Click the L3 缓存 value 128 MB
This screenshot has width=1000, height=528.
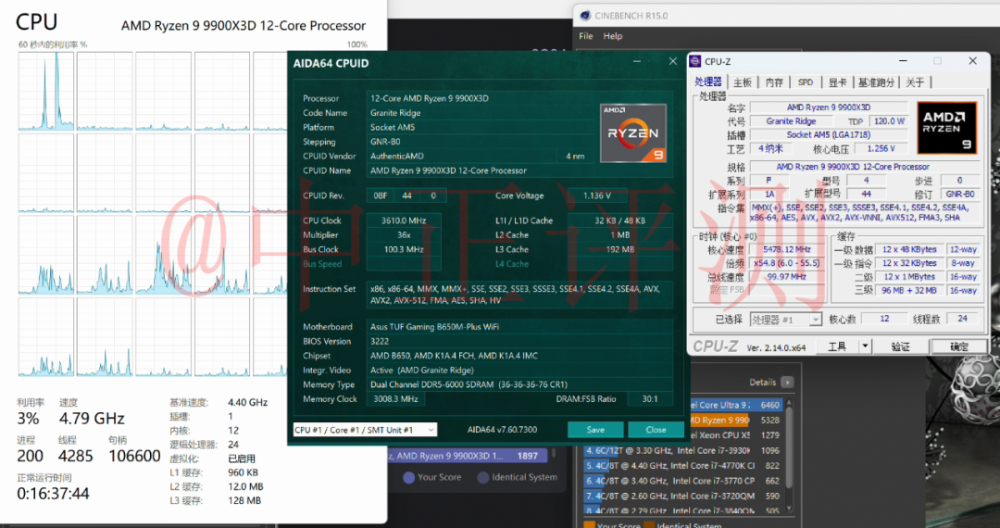pyautogui.click(x=244, y=500)
